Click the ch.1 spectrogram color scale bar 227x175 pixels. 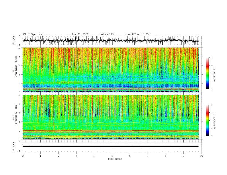coord(208,73)
